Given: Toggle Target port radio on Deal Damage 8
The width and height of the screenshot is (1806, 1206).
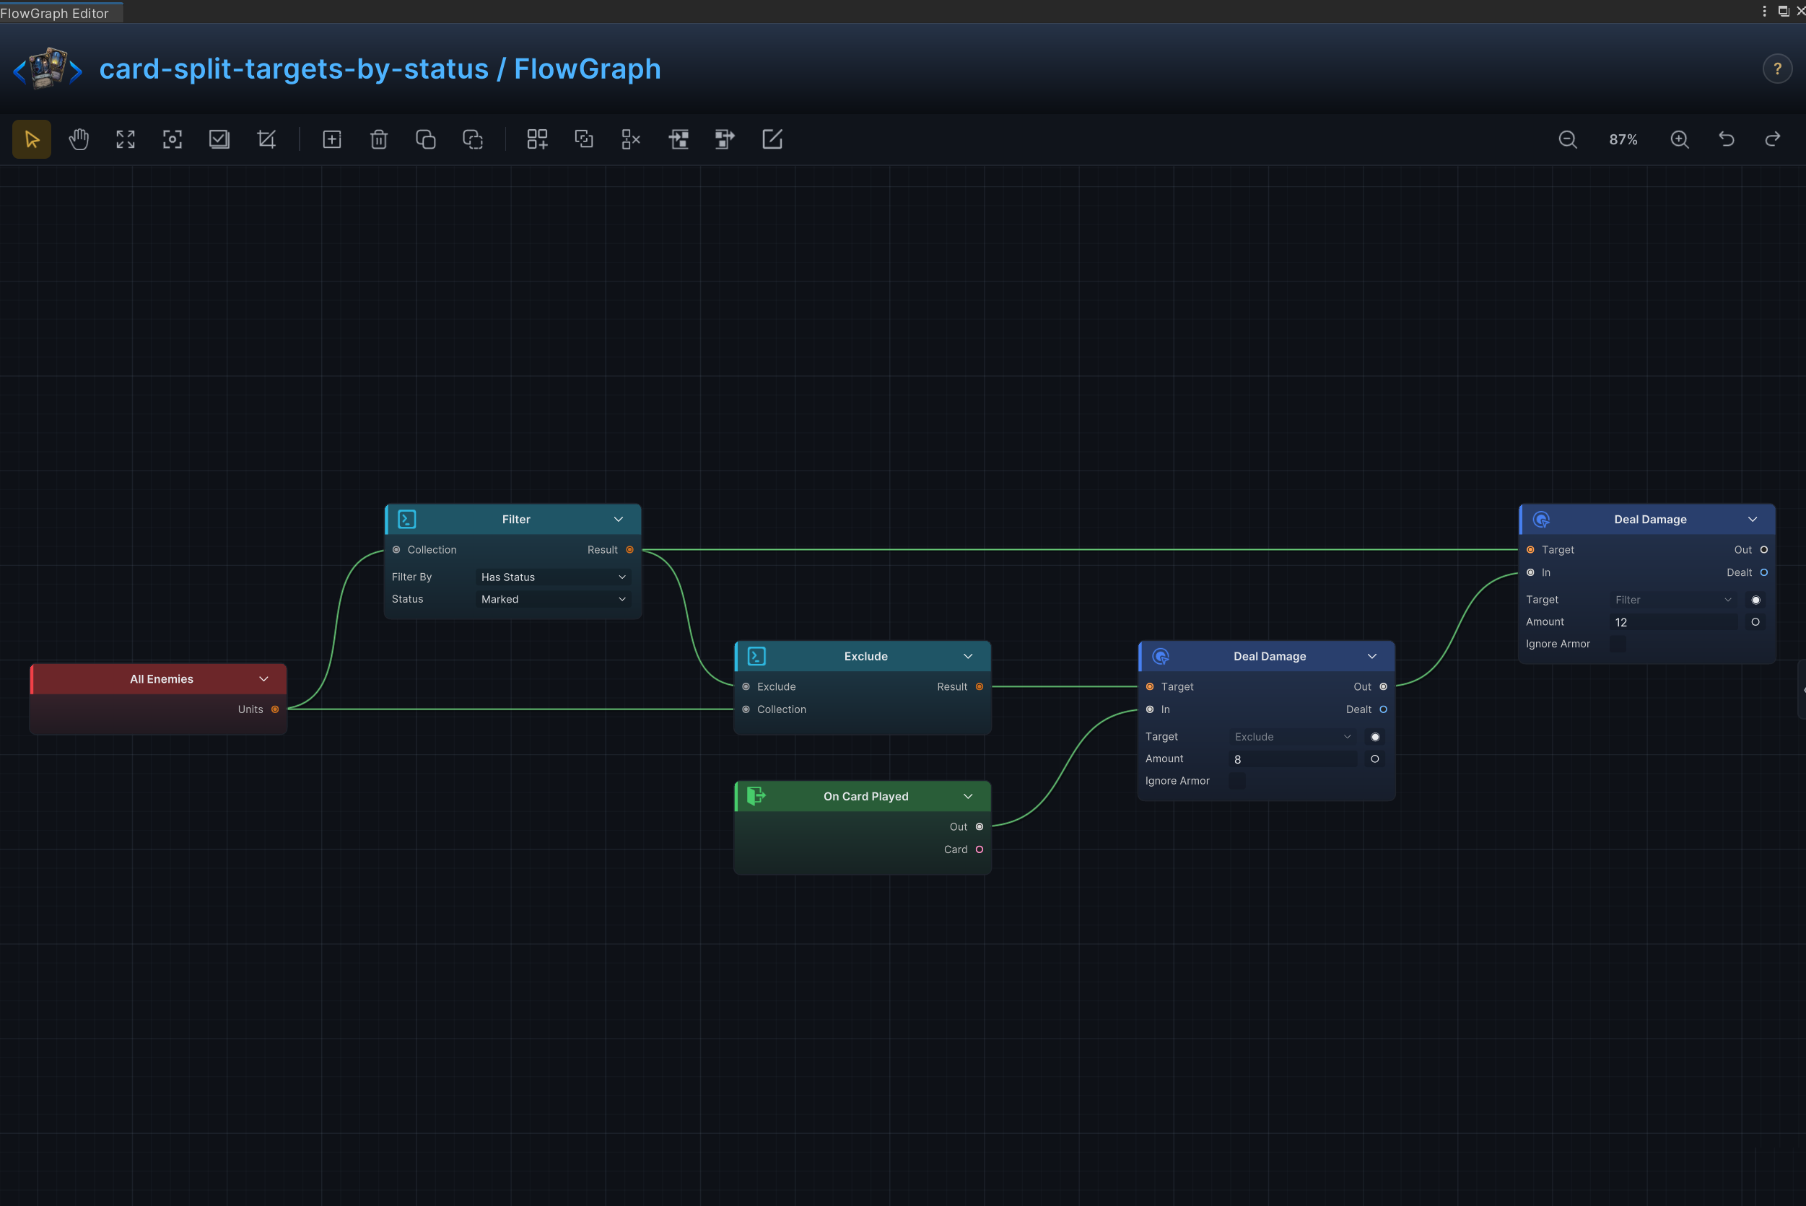Looking at the screenshot, I should coord(1374,737).
